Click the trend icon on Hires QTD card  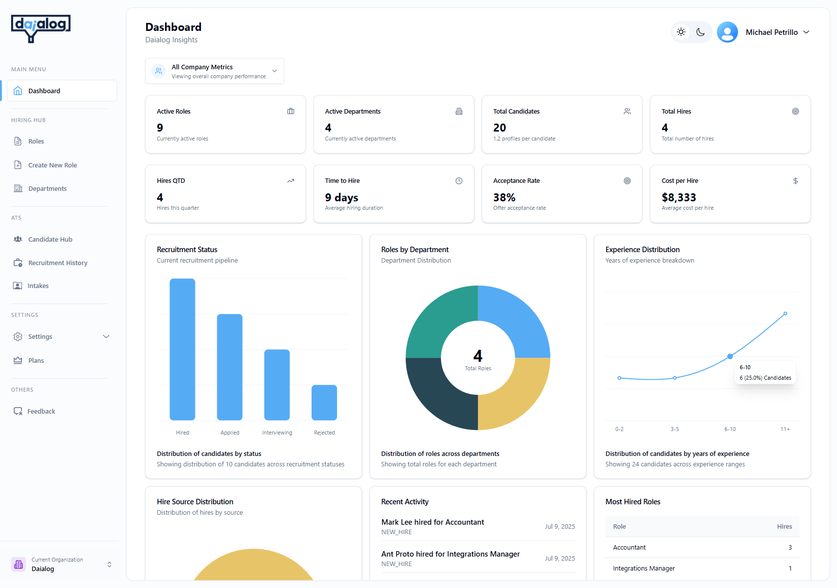pyautogui.click(x=291, y=181)
